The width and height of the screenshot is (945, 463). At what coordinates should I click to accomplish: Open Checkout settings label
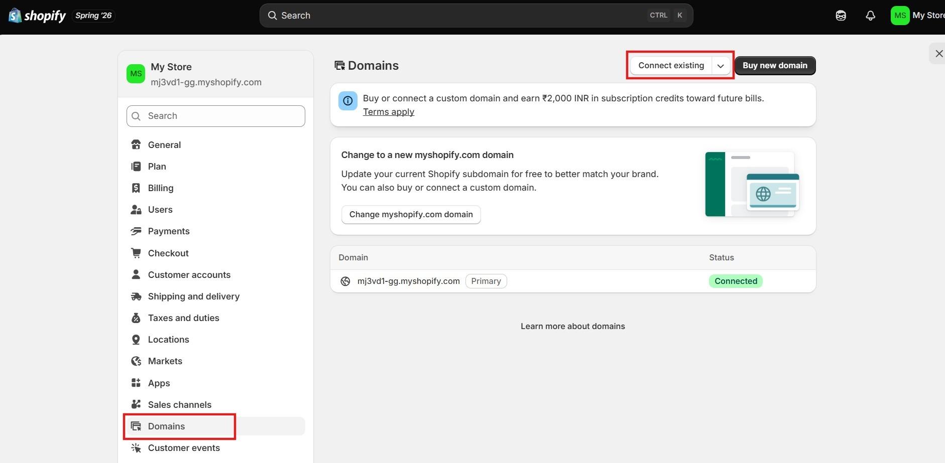(x=168, y=253)
